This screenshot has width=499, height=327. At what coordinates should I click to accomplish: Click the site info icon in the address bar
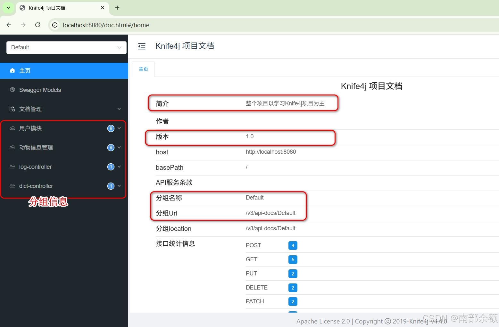tap(55, 25)
